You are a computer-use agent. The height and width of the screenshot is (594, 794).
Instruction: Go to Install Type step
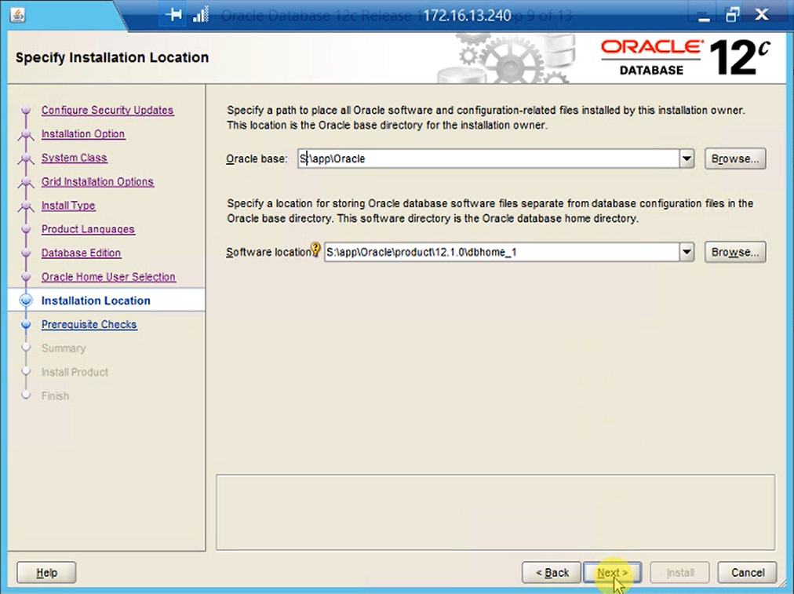(68, 205)
